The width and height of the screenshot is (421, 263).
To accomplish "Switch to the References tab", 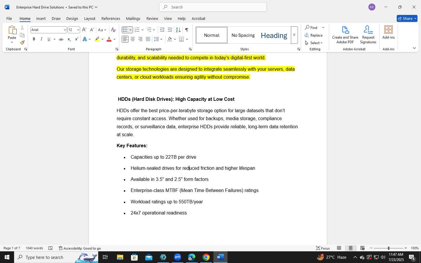I will tap(111, 18).
